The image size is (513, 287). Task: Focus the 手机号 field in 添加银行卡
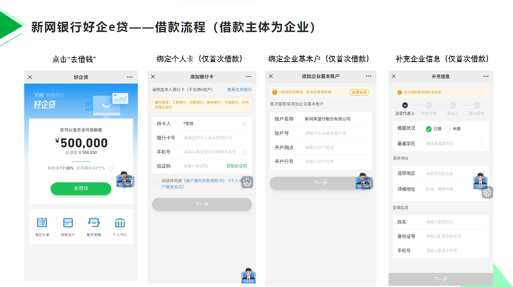click(x=202, y=152)
